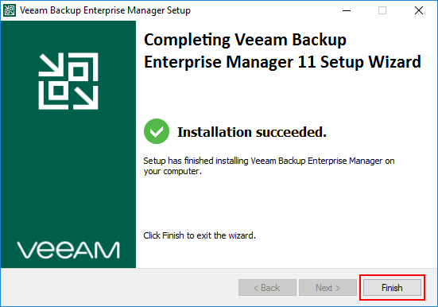
Task: Click the 'Click Finish to exit the wizard' hint
Action: [200, 235]
